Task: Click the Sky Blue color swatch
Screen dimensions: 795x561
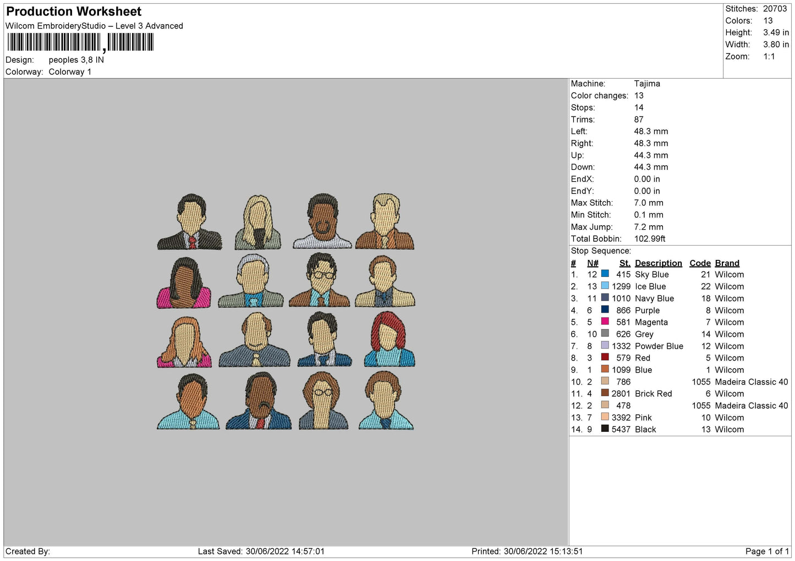Action: coord(605,274)
